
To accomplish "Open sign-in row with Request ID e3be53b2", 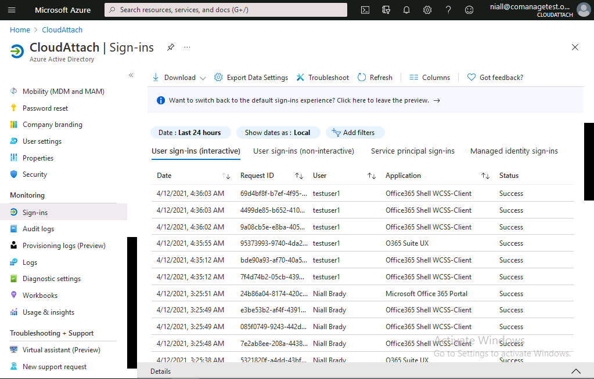I will pyautogui.click(x=362, y=310).
